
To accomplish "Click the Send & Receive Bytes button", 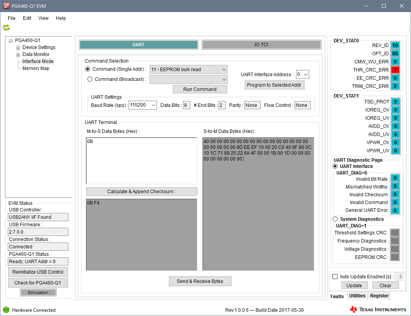I will (200, 281).
